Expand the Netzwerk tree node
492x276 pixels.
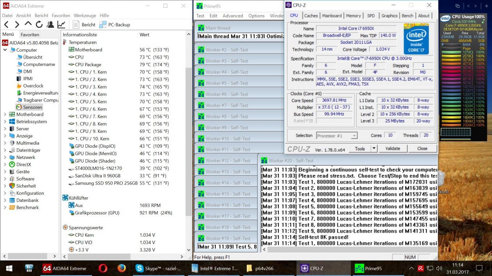click(5, 157)
